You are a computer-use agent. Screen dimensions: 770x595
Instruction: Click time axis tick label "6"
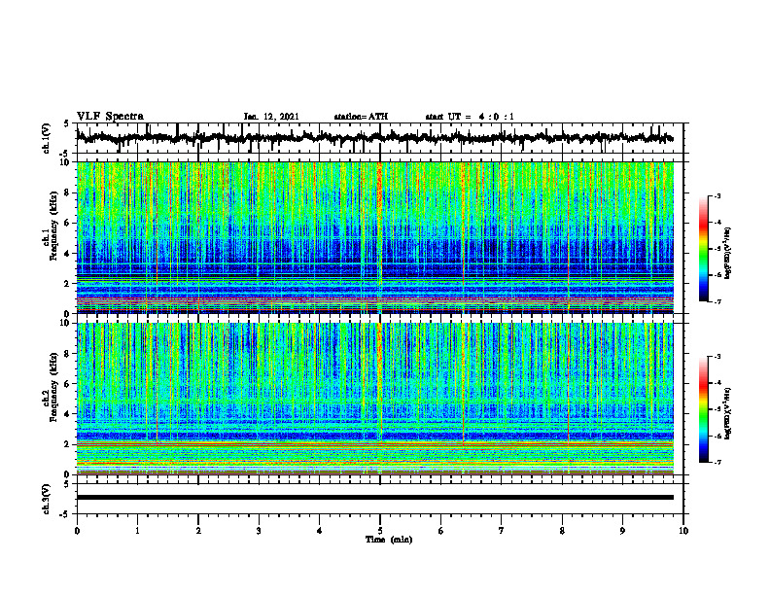point(440,531)
